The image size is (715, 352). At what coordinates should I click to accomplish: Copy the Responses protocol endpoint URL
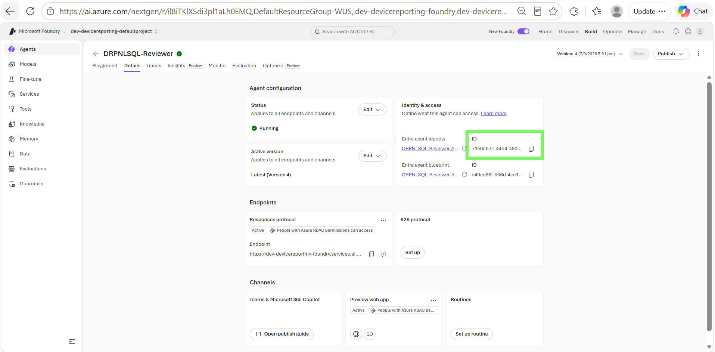pos(372,254)
